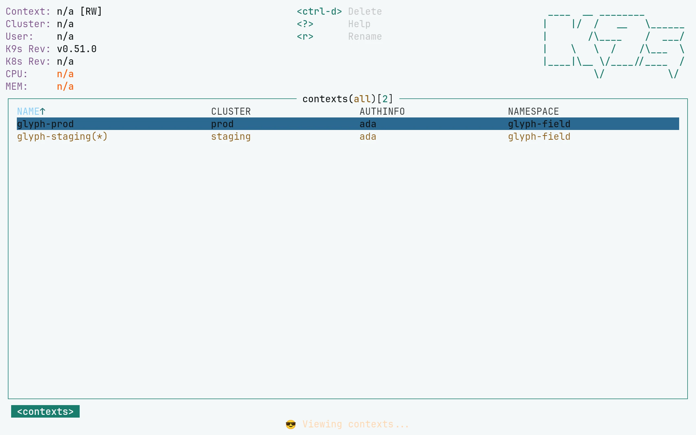
Task: Click the Context value n/a [RW]
Action: coord(80,11)
